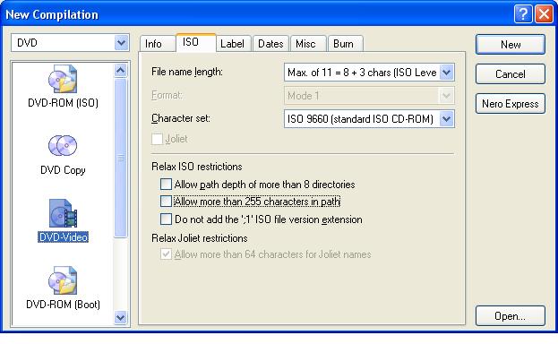This screenshot has width=558, height=344.
Task: Click the Relax Joliet restrictions heading
Action: 199,238
